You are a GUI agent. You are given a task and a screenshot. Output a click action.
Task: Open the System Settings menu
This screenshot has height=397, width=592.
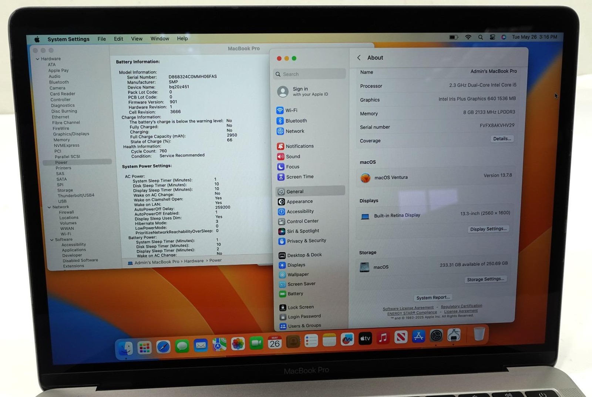pos(68,39)
